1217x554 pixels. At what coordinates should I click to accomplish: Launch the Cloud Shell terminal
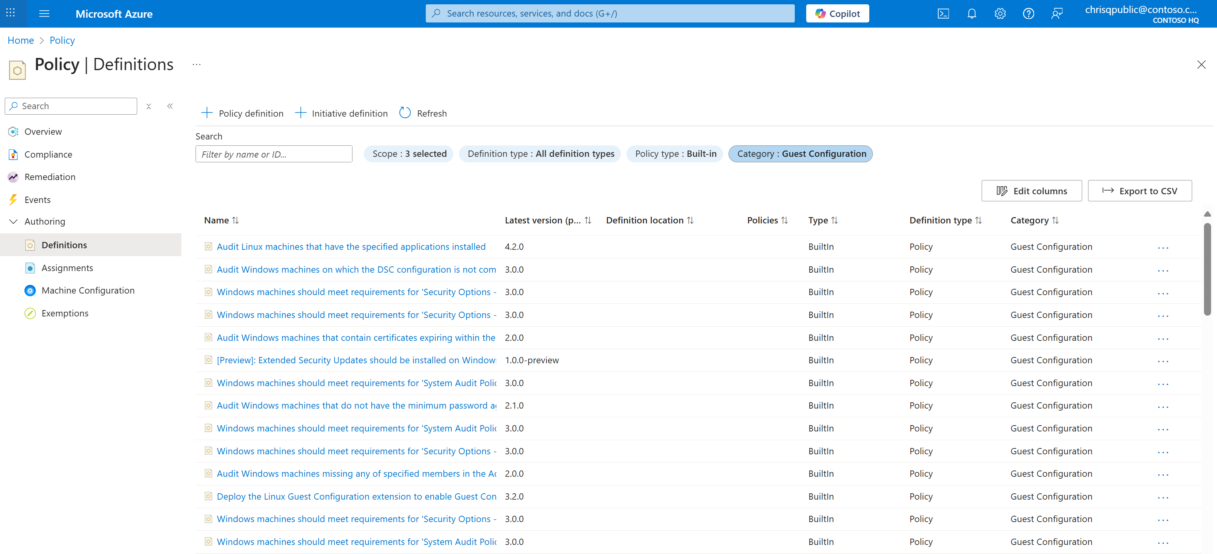(x=943, y=13)
